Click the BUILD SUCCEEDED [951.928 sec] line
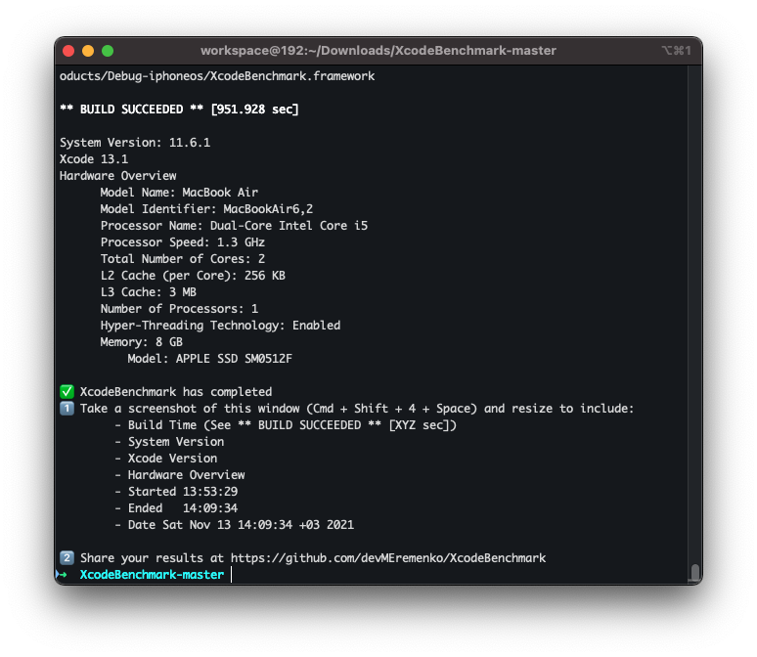The height and width of the screenshot is (657, 757). coord(179,109)
